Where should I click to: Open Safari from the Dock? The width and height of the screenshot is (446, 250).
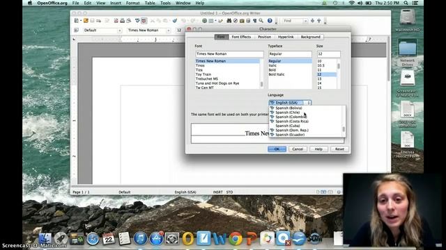pyautogui.click(x=93, y=239)
